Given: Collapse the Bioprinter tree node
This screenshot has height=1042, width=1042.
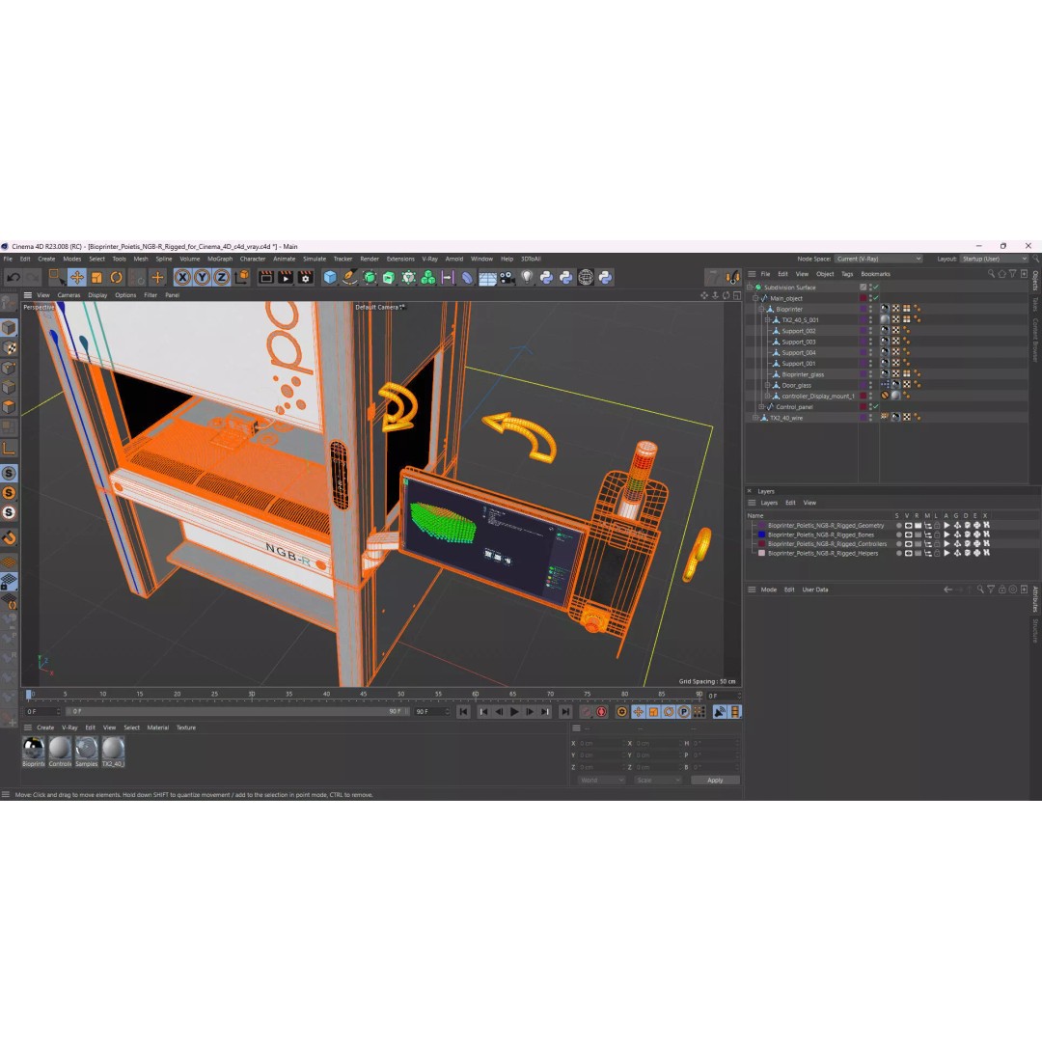Looking at the screenshot, I should 761,309.
